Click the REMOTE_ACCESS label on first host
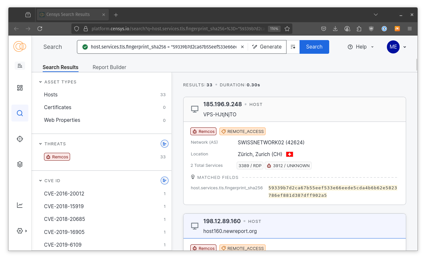 (242, 131)
